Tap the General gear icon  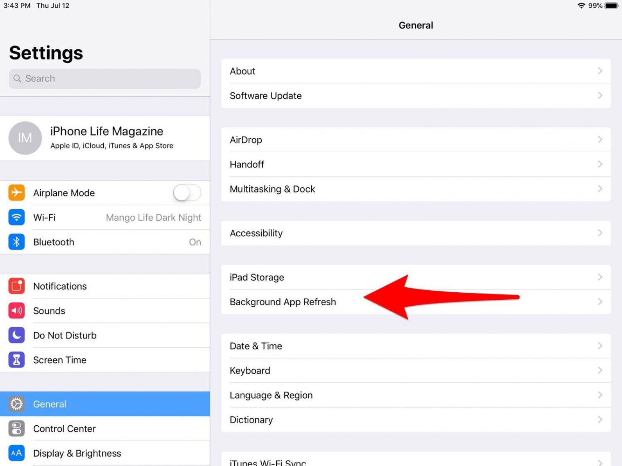pos(16,404)
